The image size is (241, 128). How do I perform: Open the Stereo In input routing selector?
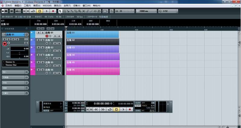click(16, 62)
